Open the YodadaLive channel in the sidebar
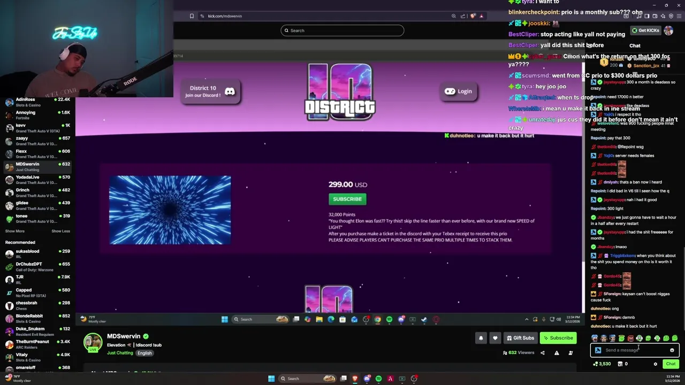 point(37,180)
